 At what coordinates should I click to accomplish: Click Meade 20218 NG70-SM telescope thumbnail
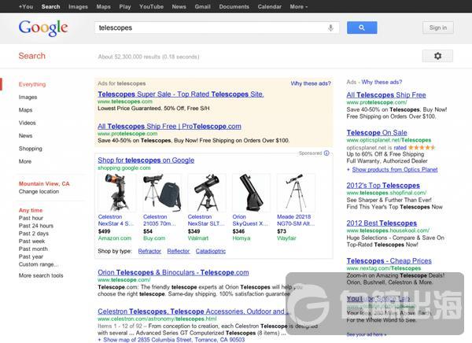tap(296, 193)
